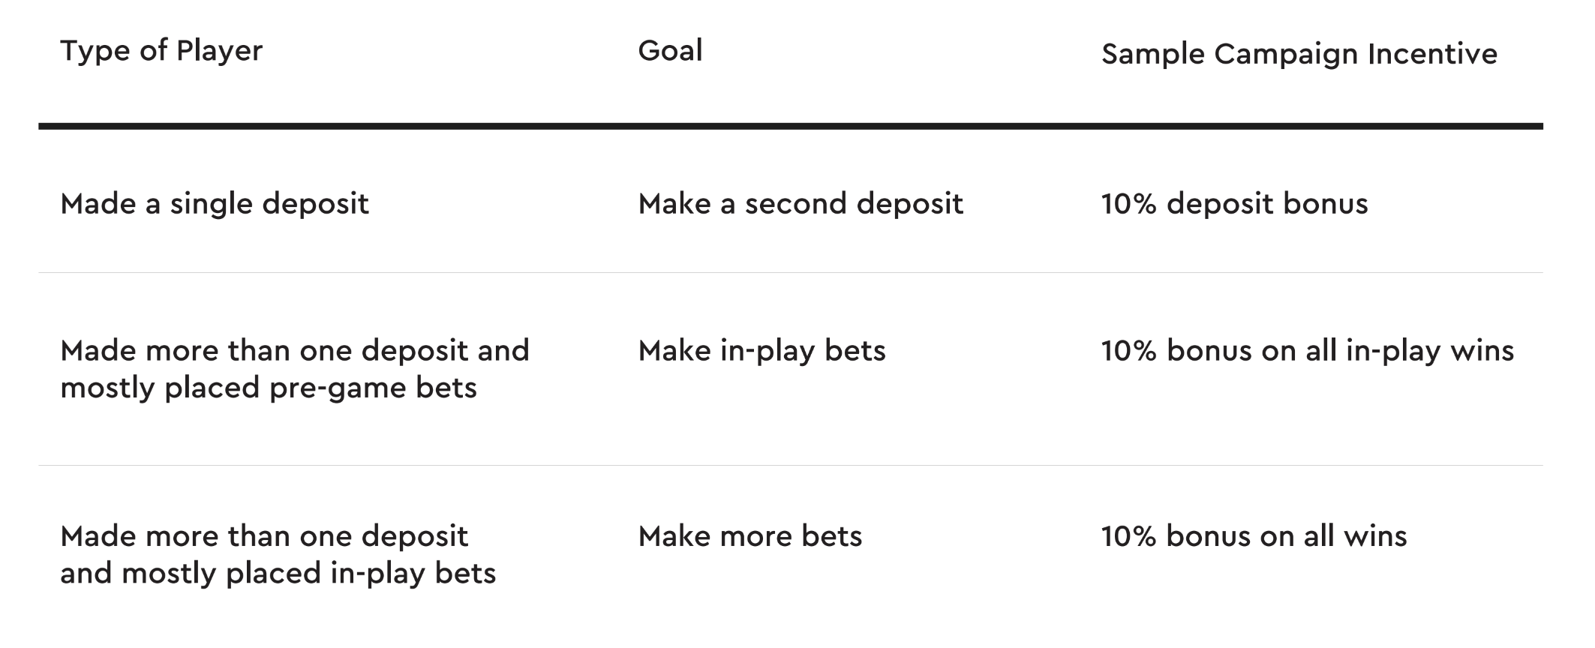Click "10%" in the deposit bonus cell
The image size is (1595, 648).
tap(1129, 204)
